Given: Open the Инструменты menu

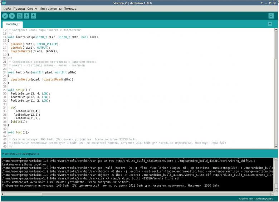Looking at the screenshot, I should [x=50, y=9].
